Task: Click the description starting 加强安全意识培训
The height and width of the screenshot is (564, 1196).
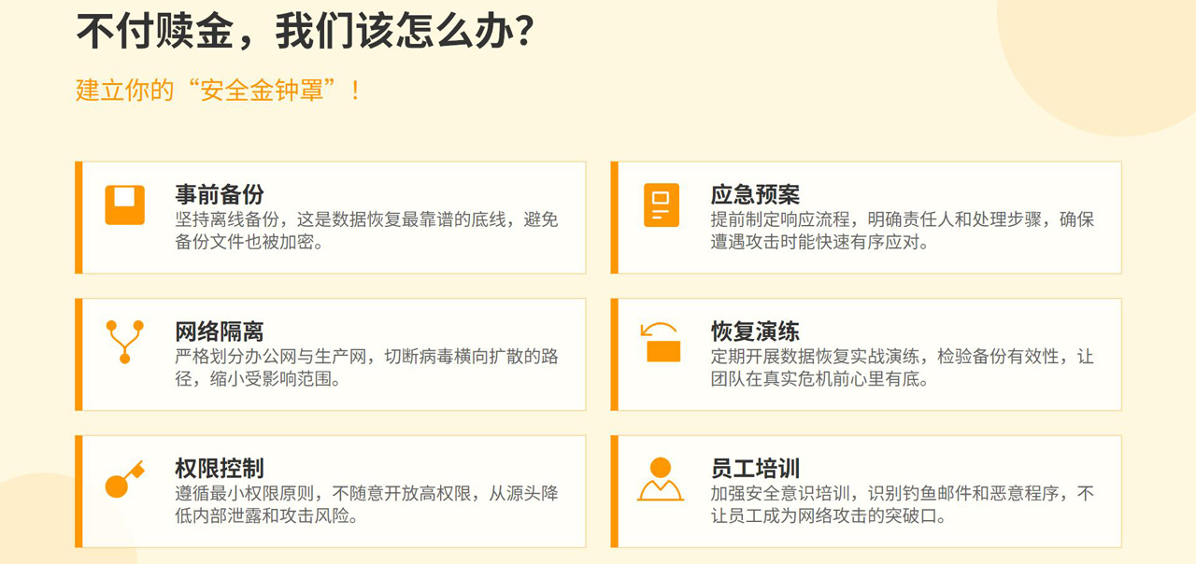Action: coord(903,504)
